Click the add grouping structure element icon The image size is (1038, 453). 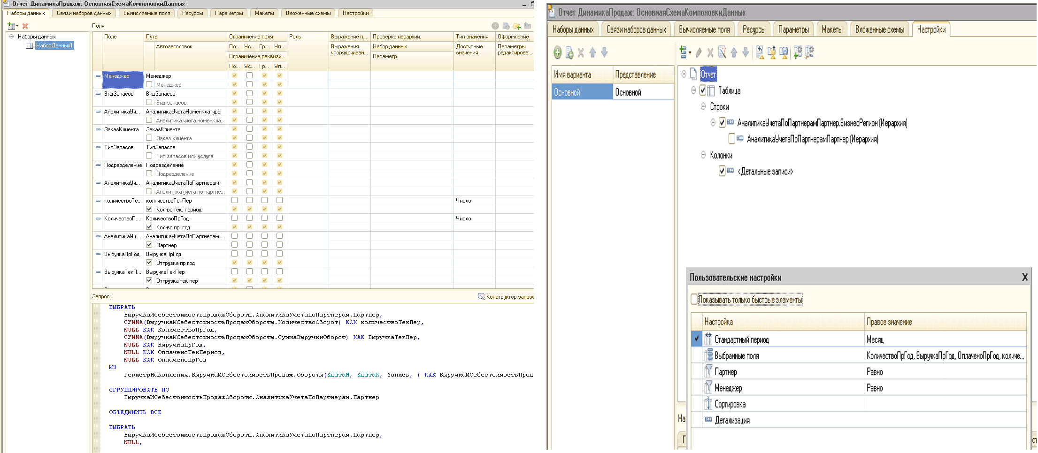[x=684, y=53]
